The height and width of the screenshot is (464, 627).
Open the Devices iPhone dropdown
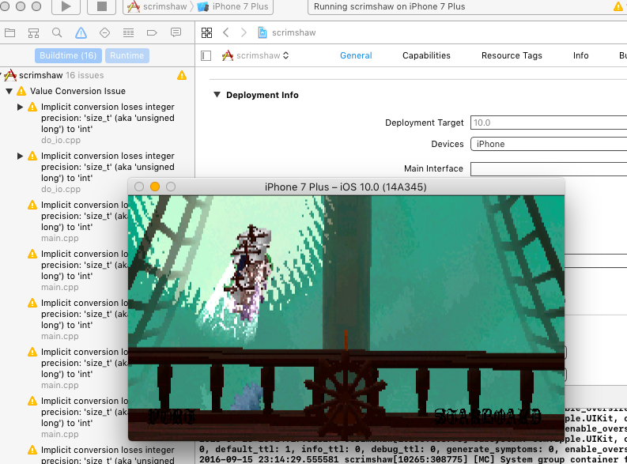(549, 144)
